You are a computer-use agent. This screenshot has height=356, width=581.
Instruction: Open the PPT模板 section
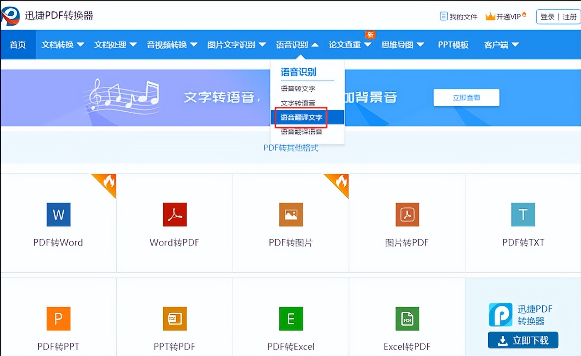tap(453, 44)
